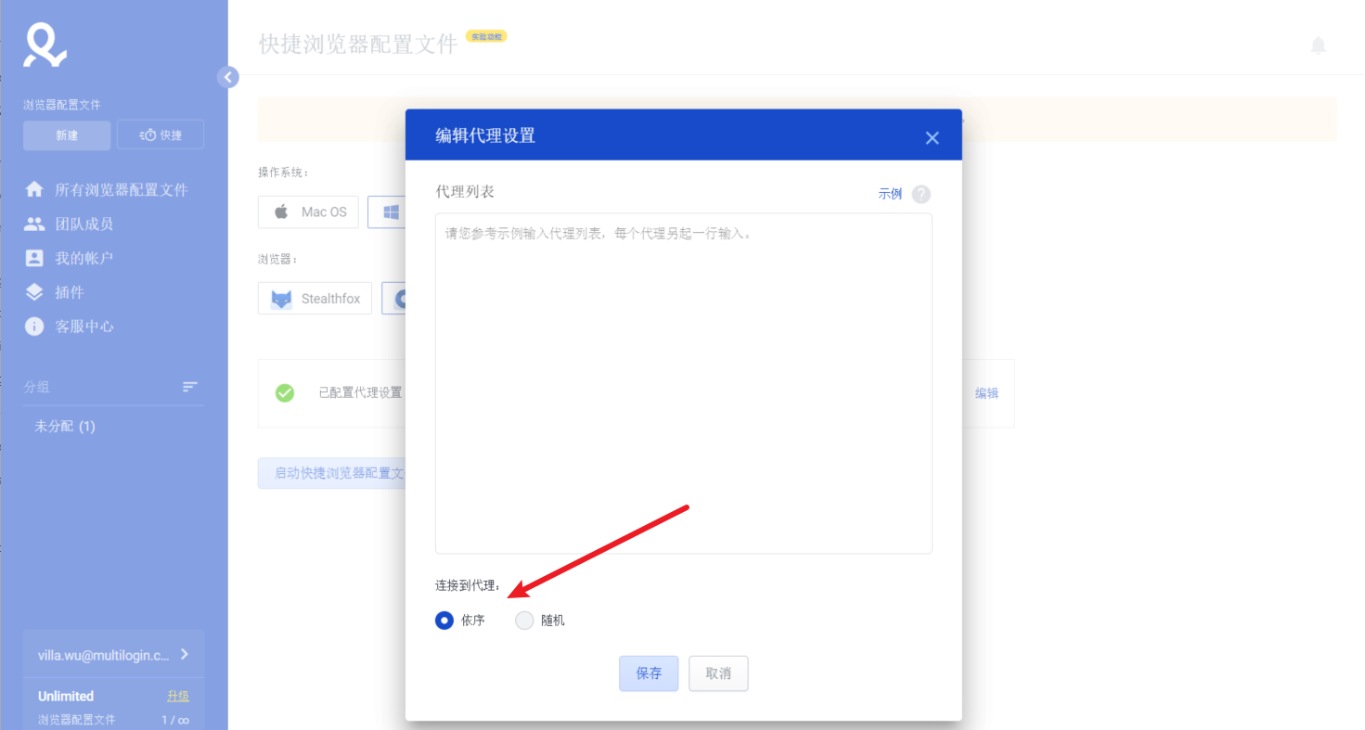Click the 保存 button

click(649, 673)
